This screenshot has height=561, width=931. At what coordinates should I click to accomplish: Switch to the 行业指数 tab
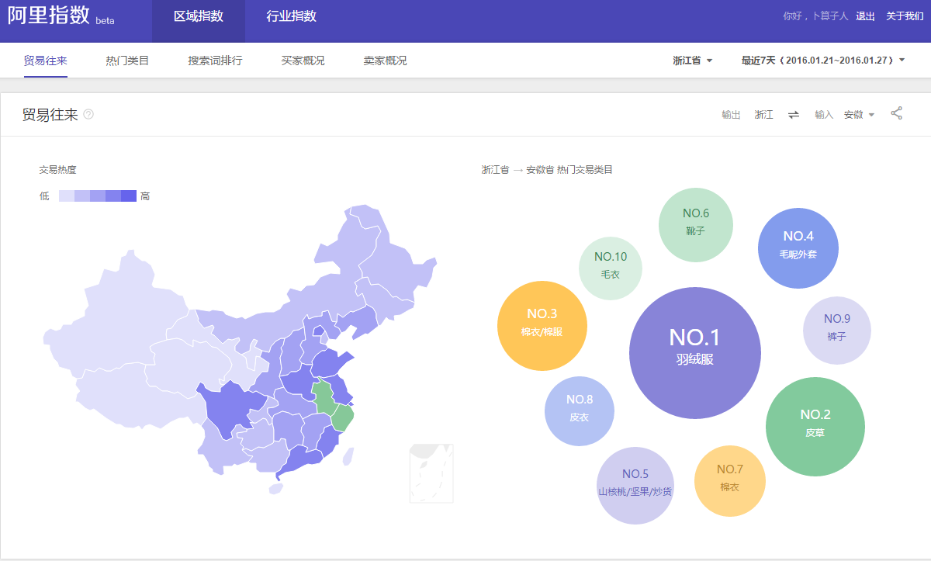tap(291, 16)
